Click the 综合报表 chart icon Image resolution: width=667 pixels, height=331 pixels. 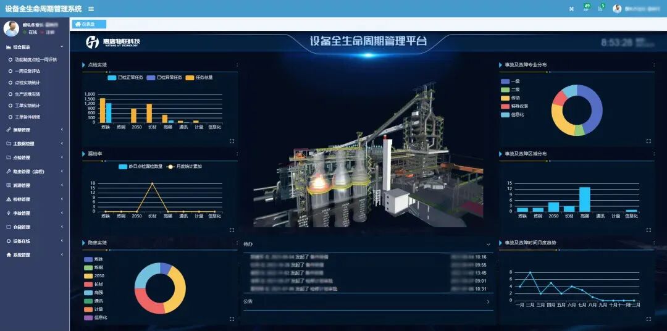(x=9, y=47)
